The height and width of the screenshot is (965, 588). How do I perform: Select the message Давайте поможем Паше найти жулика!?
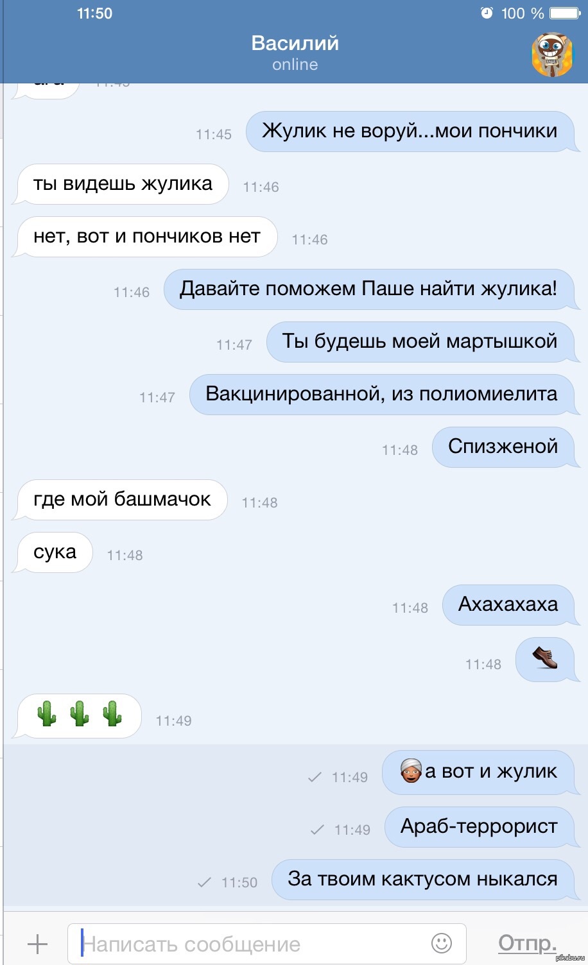pos(368,289)
